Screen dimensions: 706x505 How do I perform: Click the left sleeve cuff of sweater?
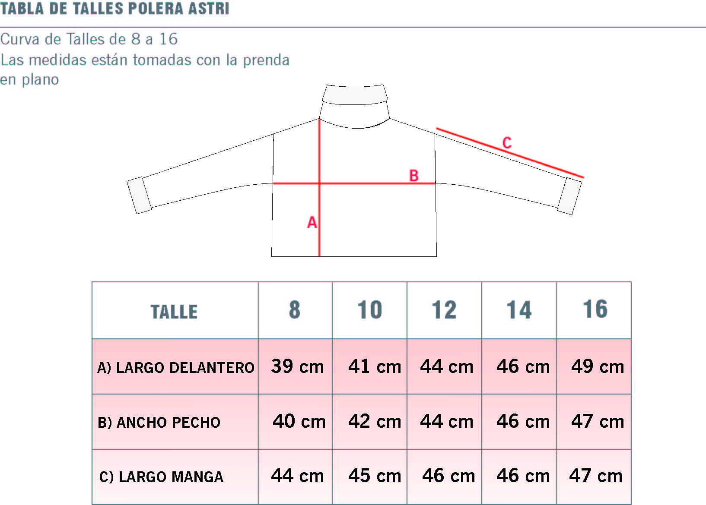[139, 195]
